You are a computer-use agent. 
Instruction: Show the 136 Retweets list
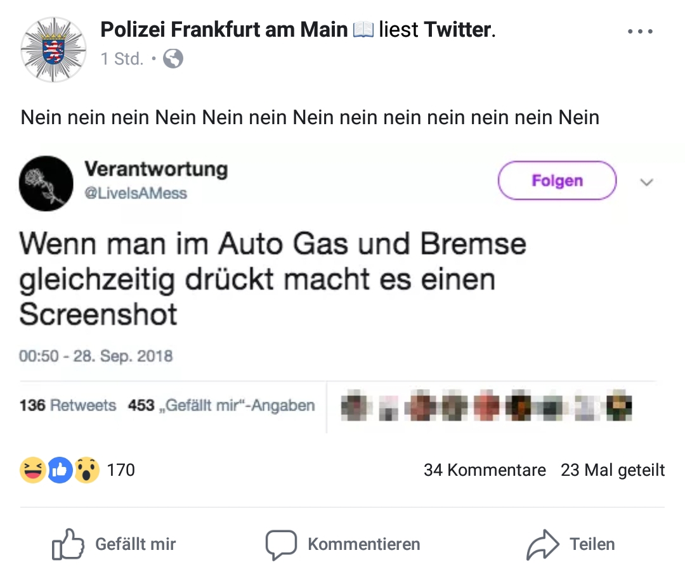pos(68,405)
